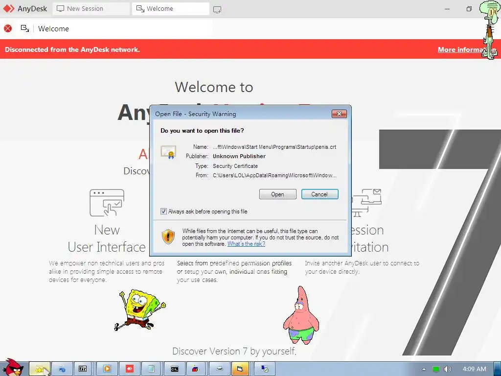Click the highlighted orange taskbar icon
The image size is (501, 376).
pos(239,369)
